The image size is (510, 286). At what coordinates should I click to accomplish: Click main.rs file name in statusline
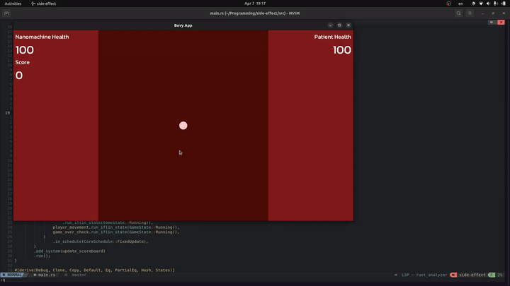(47, 275)
